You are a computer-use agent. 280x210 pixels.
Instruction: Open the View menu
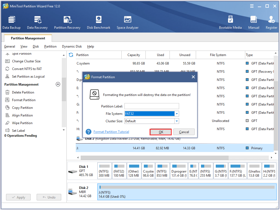pyautogui.click(x=24, y=46)
